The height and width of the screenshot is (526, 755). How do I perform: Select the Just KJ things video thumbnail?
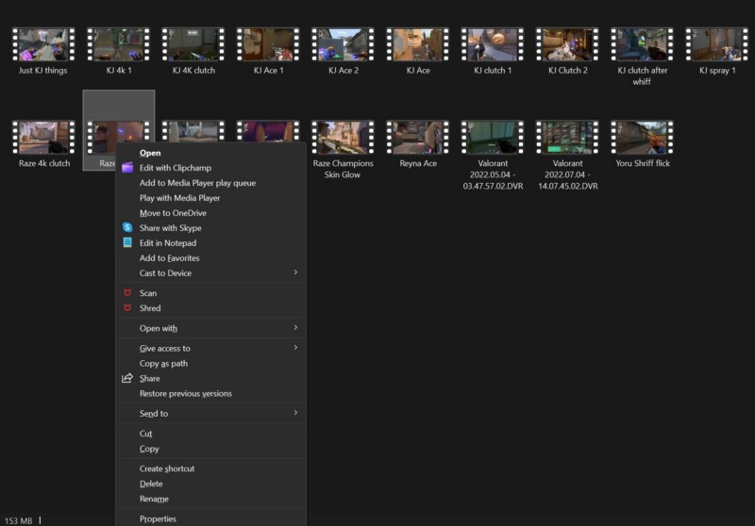click(x=43, y=44)
